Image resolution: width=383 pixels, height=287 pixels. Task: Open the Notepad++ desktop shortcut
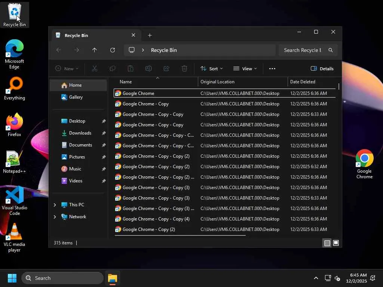[15, 161]
